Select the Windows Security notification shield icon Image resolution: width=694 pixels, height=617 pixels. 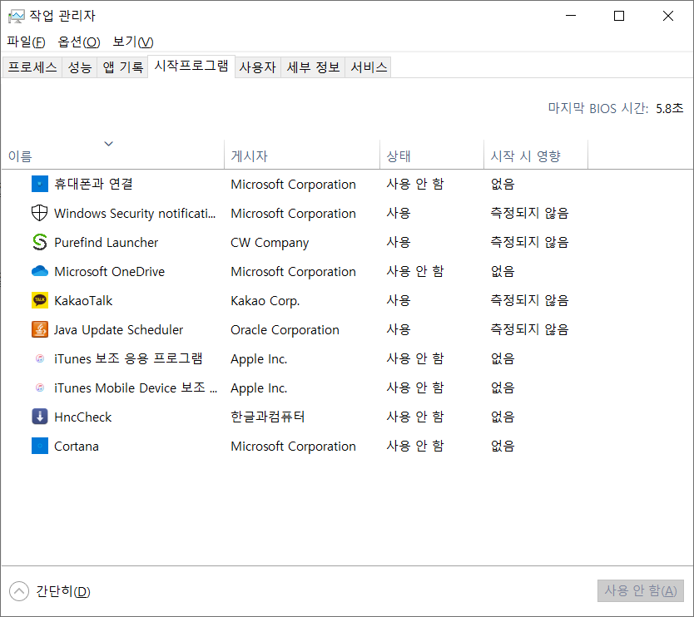[x=39, y=213]
